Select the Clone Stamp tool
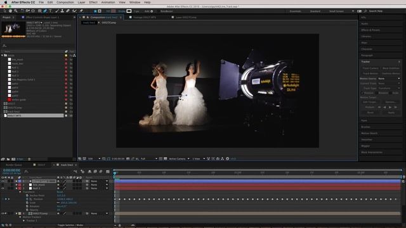The image size is (406, 228). pos(62,11)
